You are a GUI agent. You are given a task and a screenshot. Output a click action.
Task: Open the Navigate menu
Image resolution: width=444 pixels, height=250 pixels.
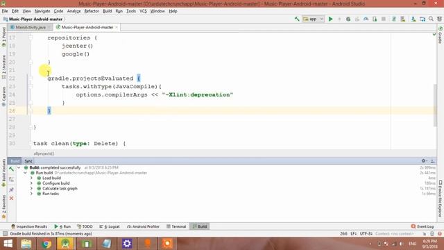pyautogui.click(x=42, y=11)
